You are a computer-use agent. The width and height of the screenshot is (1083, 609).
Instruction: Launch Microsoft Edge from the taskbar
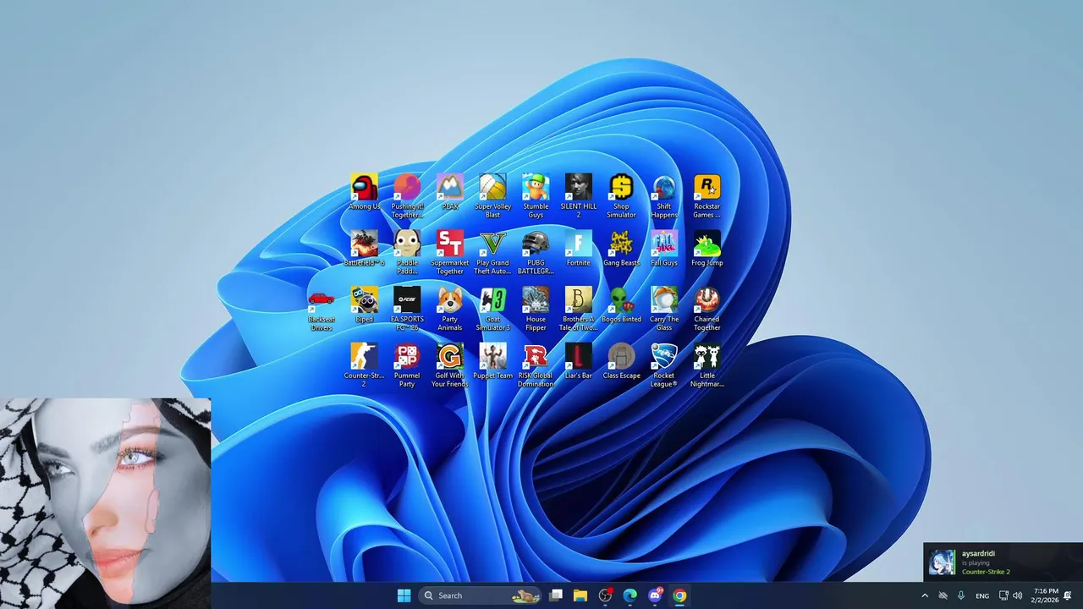630,595
